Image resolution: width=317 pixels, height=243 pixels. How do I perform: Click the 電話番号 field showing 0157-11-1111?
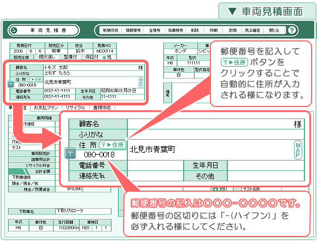click(59, 91)
